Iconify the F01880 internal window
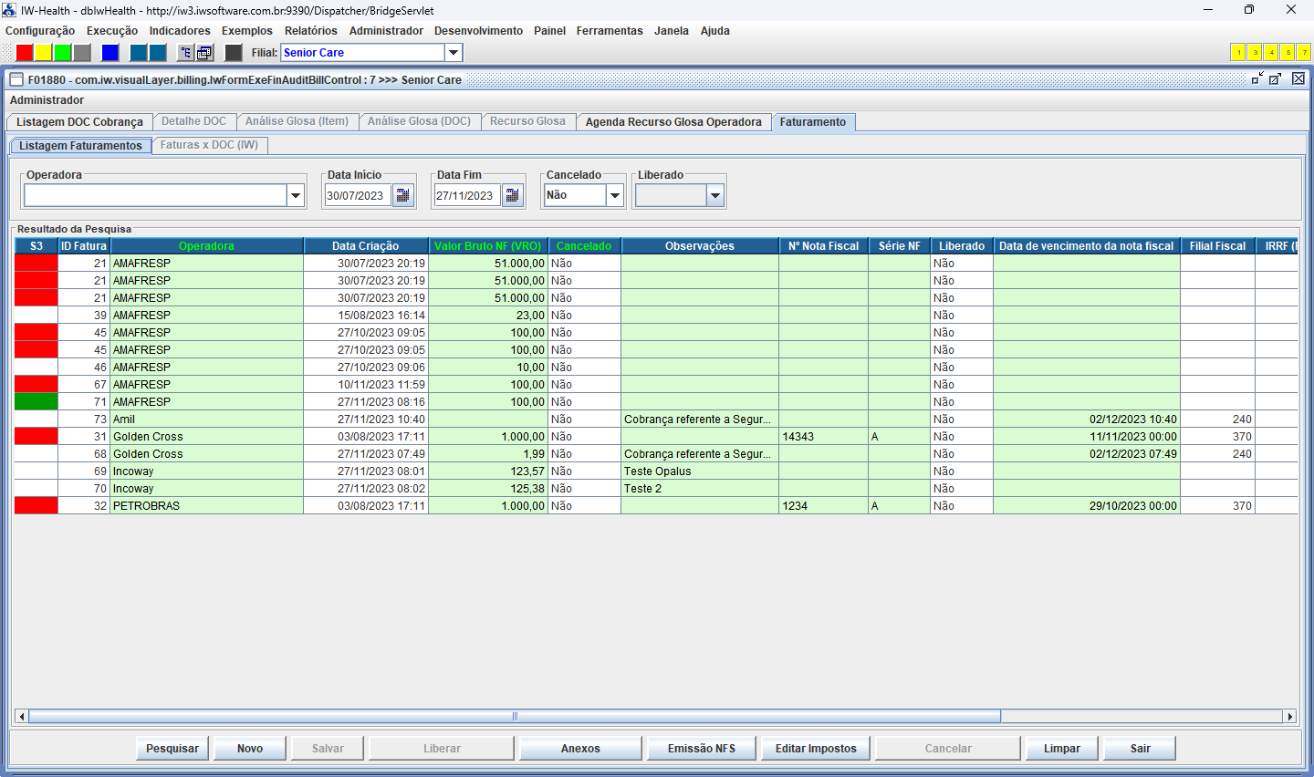 click(1257, 79)
